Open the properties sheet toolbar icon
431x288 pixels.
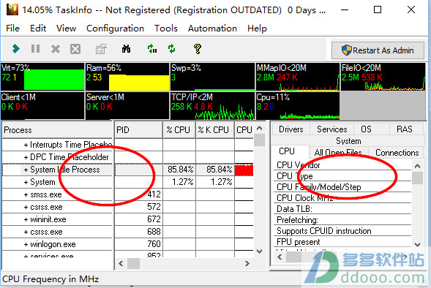pyautogui.click(x=101, y=49)
